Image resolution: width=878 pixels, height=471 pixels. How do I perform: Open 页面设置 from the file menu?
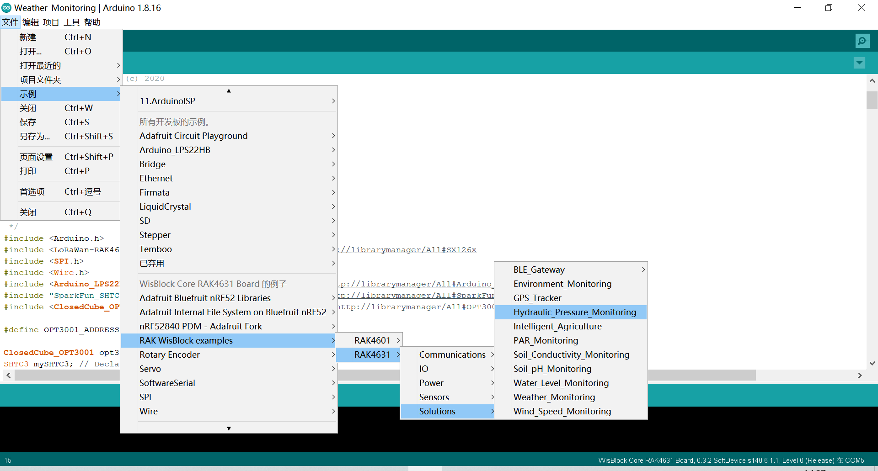[61, 157]
